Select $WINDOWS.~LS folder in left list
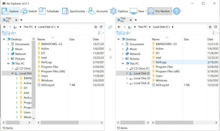Image resolution: width=220 pixels, height=131 pixels. pyautogui.click(x=52, y=44)
